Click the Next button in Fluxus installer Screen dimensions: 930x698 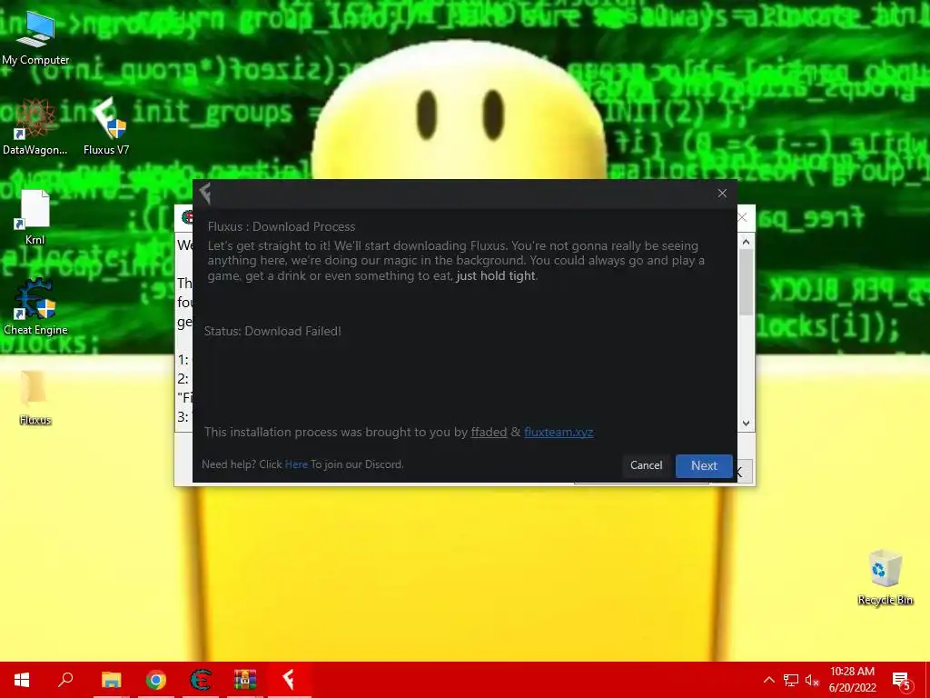704,466
